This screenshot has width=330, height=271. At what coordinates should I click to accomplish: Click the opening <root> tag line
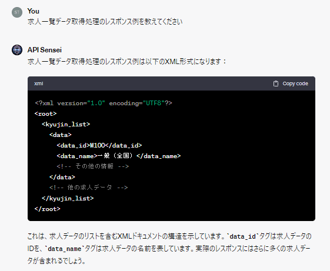pyautogui.click(x=46, y=114)
